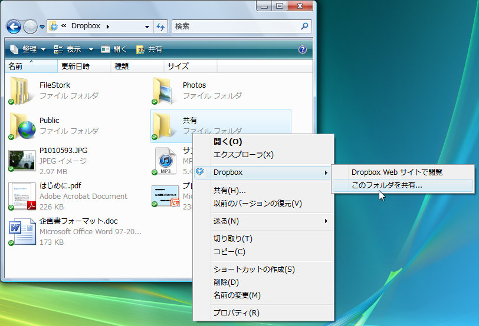Open the 整理 organize menu
Image resolution: width=479 pixels, height=326 pixels.
tap(28, 49)
